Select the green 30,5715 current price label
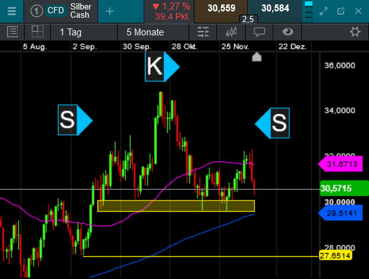 tap(344, 188)
